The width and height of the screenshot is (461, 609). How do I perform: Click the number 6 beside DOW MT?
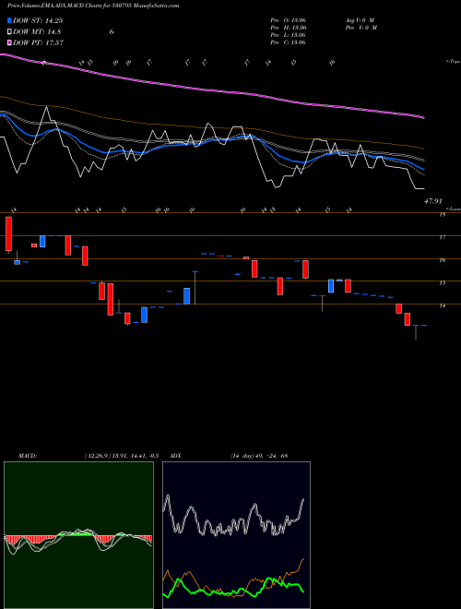[112, 32]
